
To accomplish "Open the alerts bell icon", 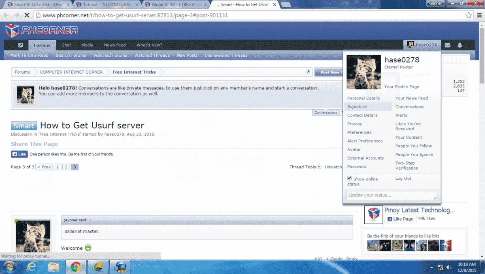I will [459, 45].
